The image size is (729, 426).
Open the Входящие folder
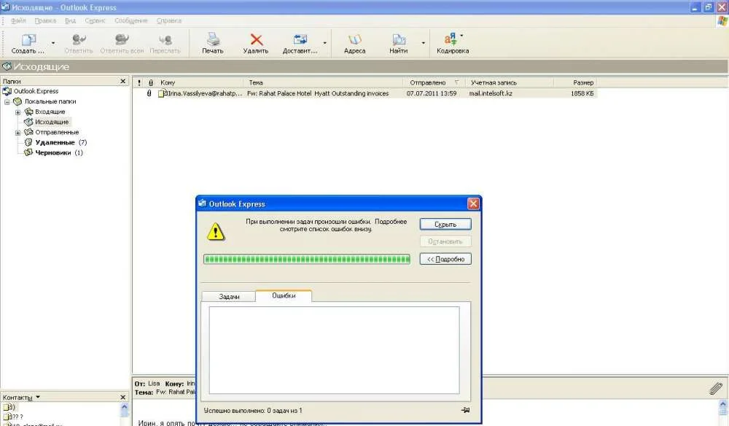pos(50,112)
